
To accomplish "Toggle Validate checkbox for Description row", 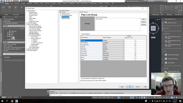I will point(135,49).
